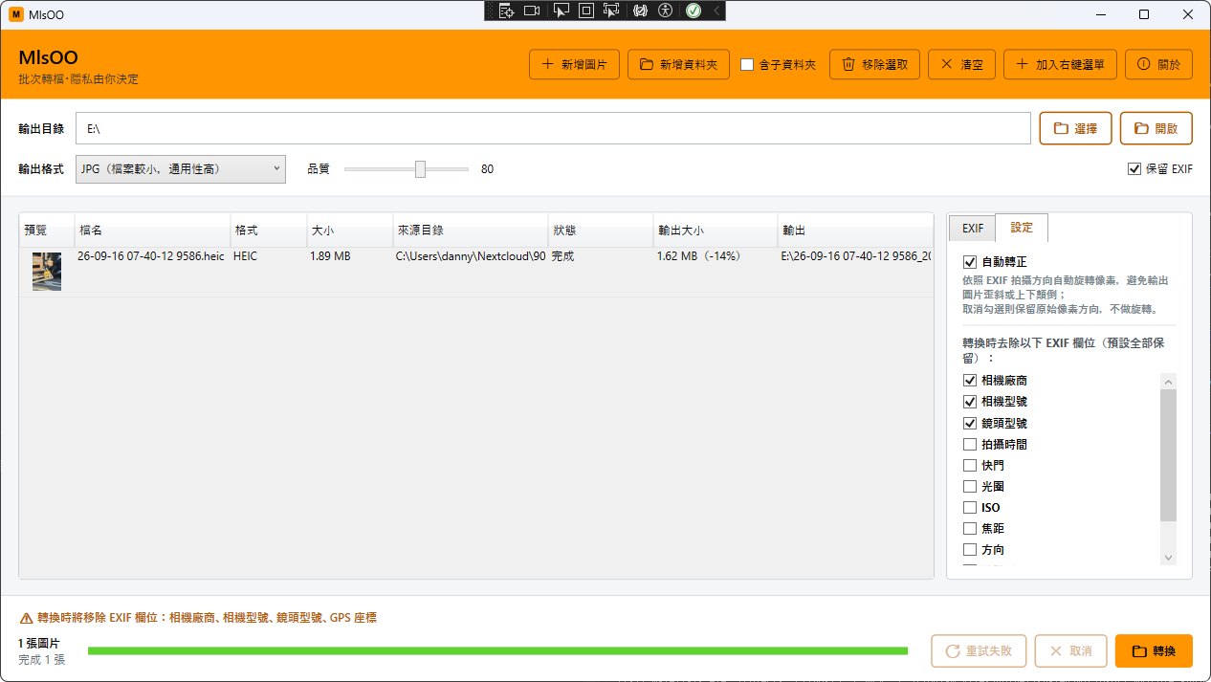The image size is (1211, 682).
Task: Click the 來源目錄 column header
Action: point(470,231)
